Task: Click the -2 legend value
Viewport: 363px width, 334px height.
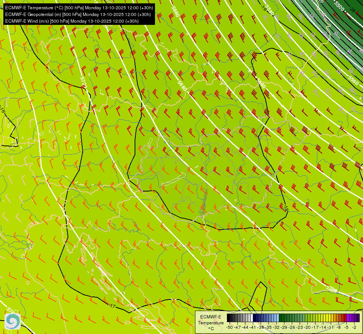Action: point(354,327)
